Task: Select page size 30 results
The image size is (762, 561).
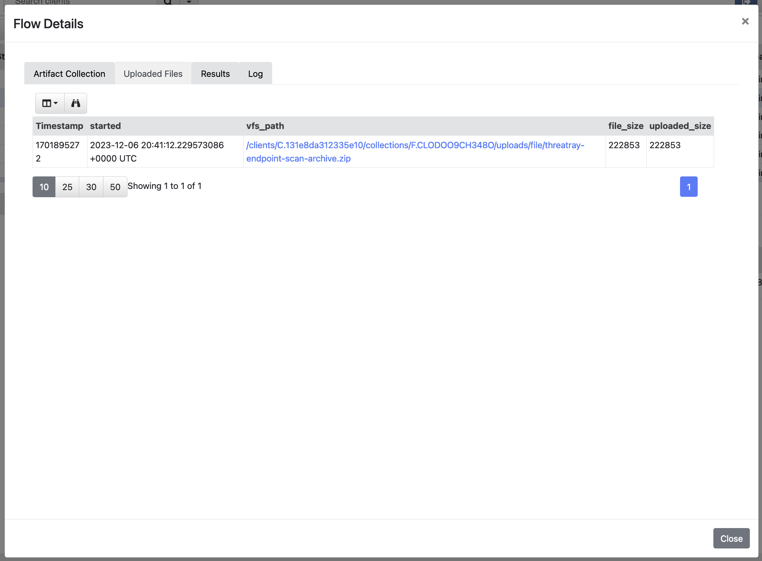Action: [91, 186]
